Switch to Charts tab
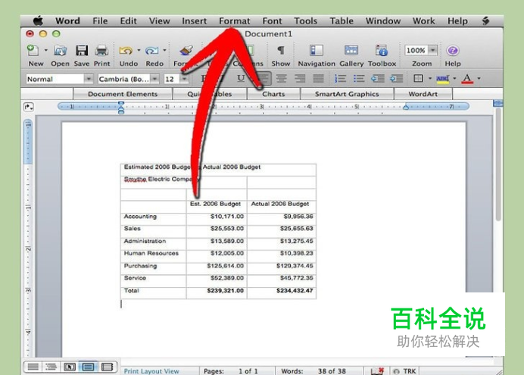Image resolution: width=524 pixels, height=375 pixels. (x=273, y=94)
